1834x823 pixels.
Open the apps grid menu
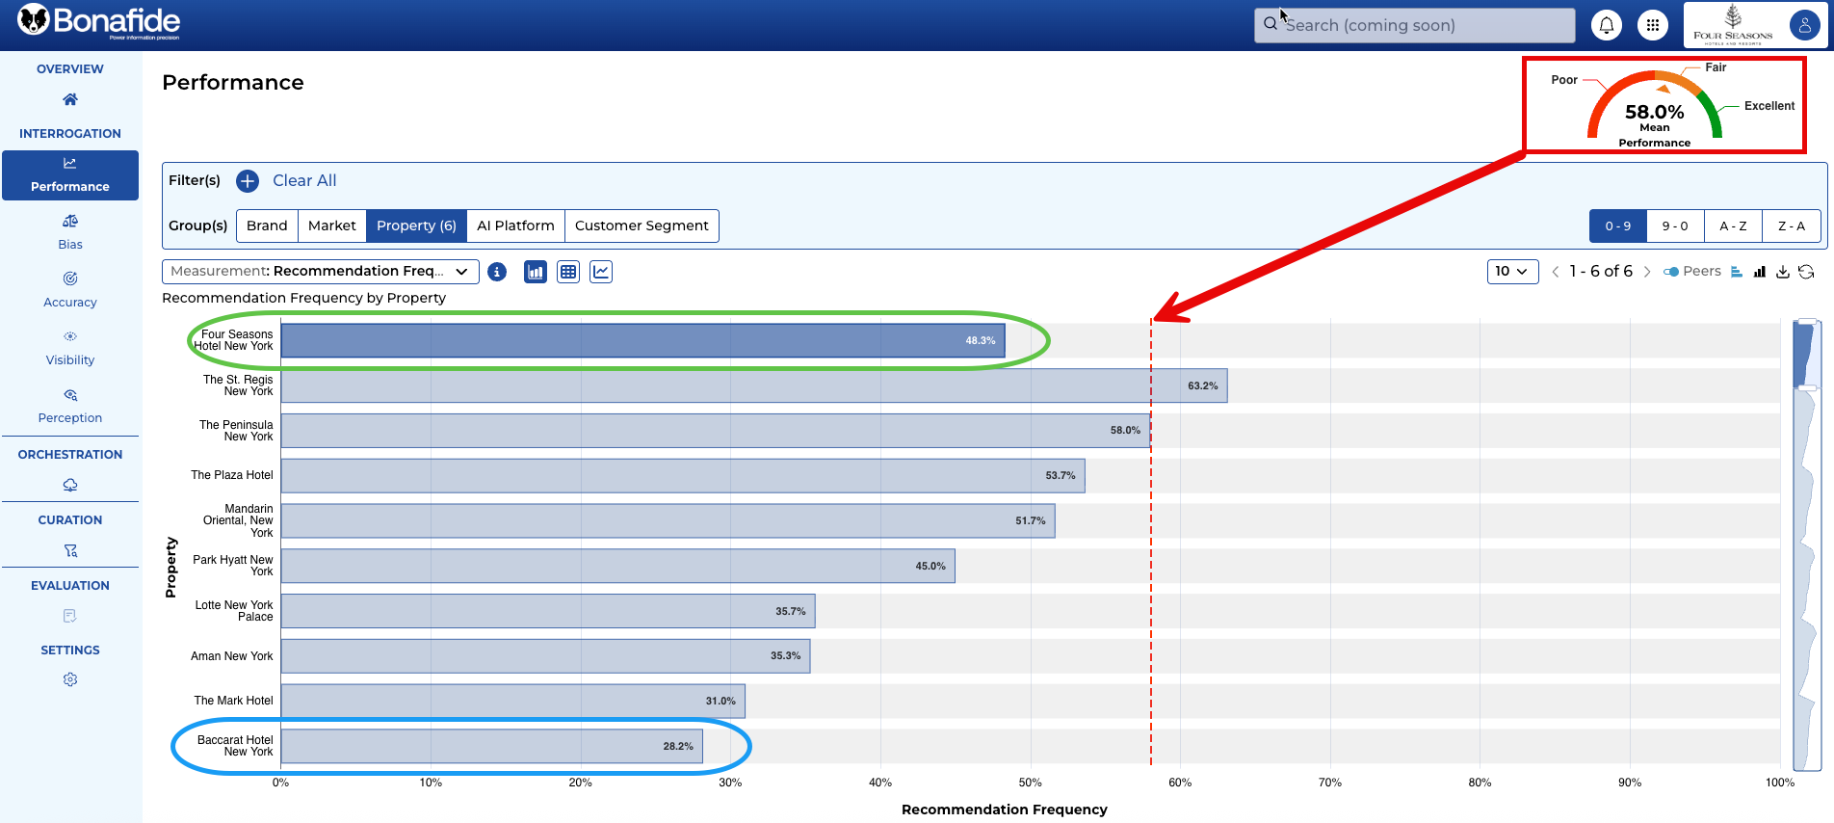coord(1653,26)
